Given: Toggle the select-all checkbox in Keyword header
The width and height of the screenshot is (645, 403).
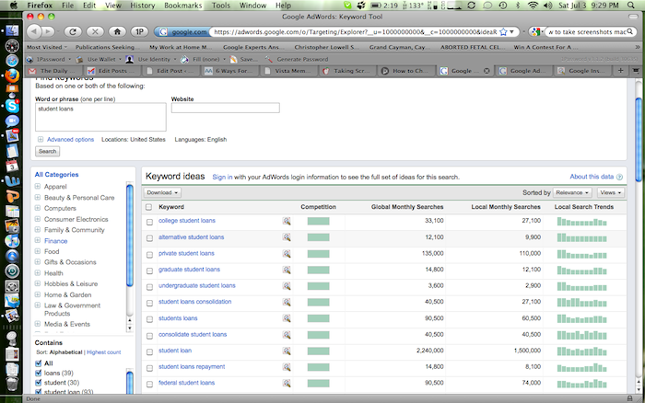Looking at the screenshot, I should [x=149, y=207].
